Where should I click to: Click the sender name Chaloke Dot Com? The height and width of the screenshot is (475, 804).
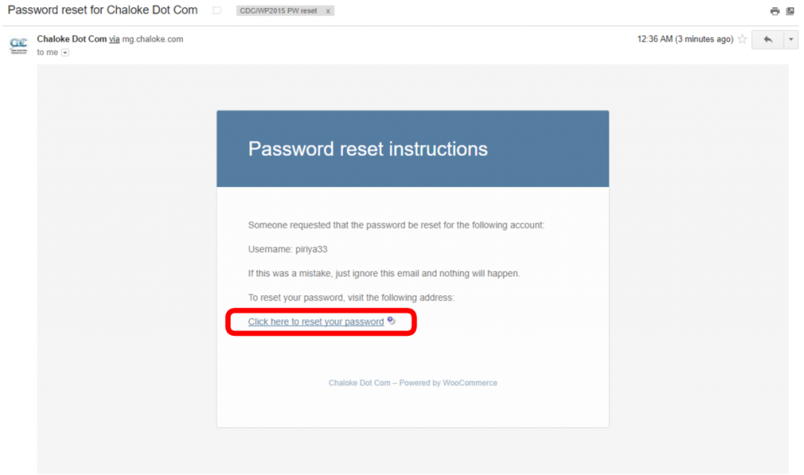point(71,38)
